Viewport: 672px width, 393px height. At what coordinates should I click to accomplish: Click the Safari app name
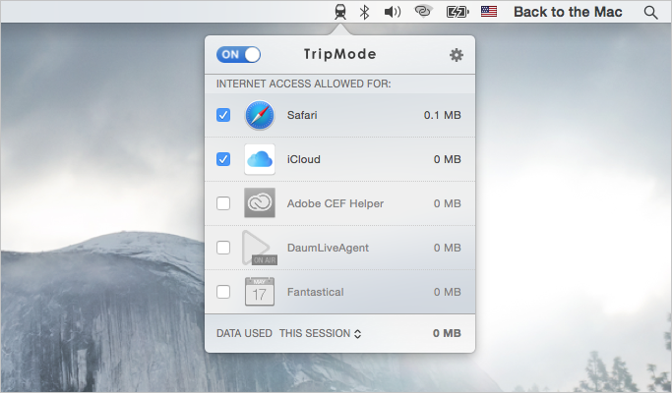(302, 115)
